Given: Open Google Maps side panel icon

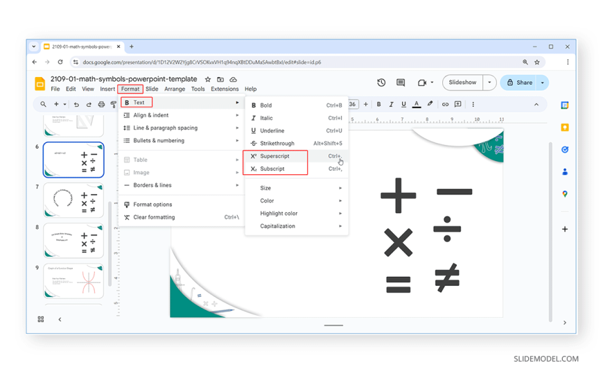Looking at the screenshot, I should point(565,194).
